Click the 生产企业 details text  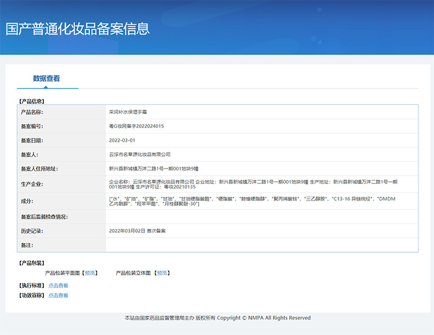click(253, 184)
